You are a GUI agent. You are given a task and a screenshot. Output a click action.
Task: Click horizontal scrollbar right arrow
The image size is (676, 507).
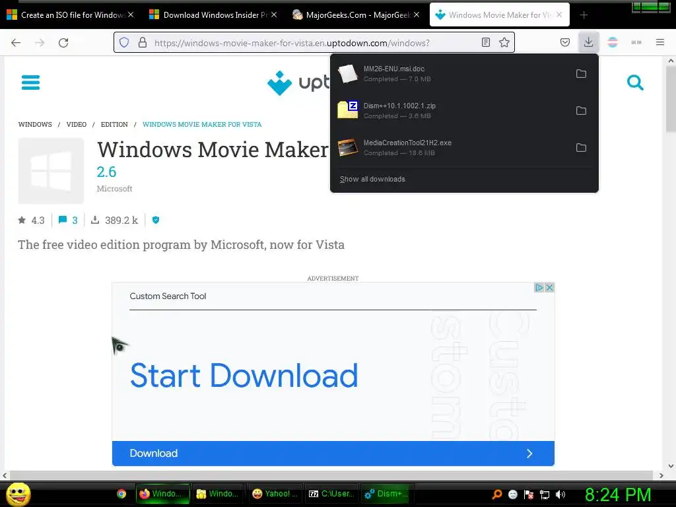tap(661, 475)
